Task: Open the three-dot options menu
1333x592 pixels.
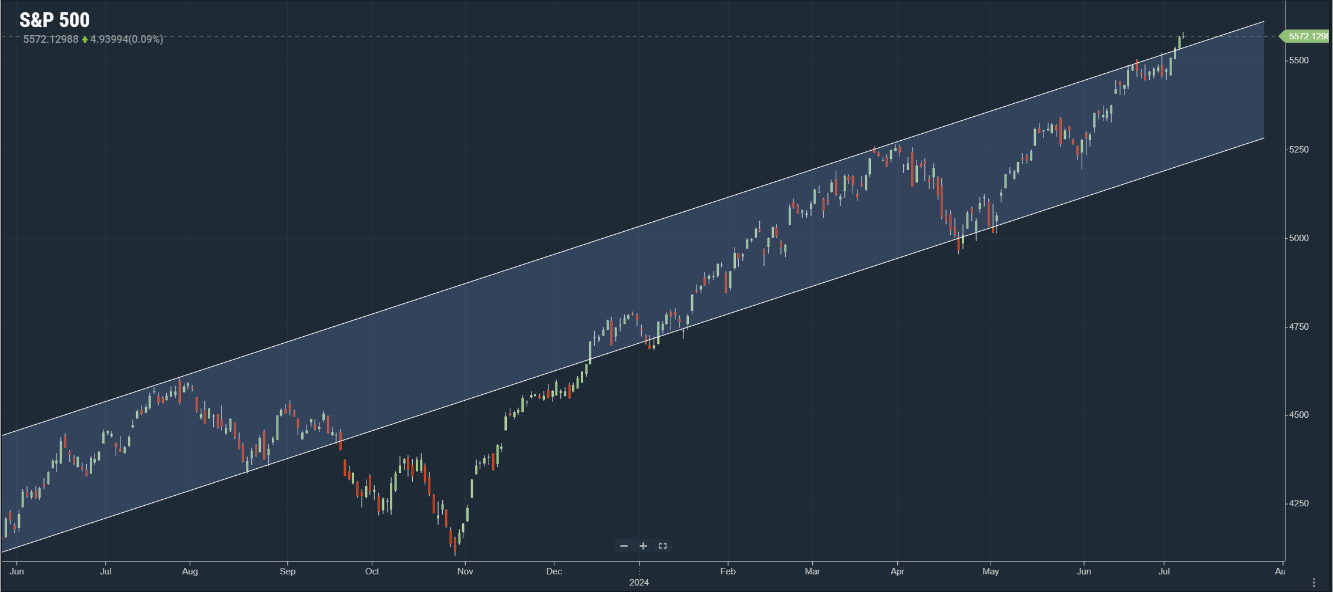Action: (1314, 582)
